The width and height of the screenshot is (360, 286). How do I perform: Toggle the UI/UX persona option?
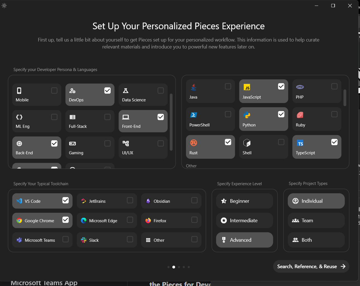pyautogui.click(x=160, y=143)
